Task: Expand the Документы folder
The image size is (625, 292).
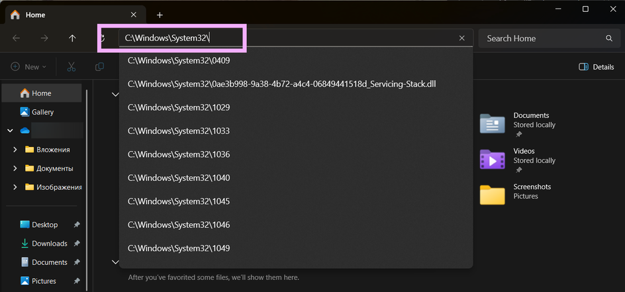Action: coord(15,168)
